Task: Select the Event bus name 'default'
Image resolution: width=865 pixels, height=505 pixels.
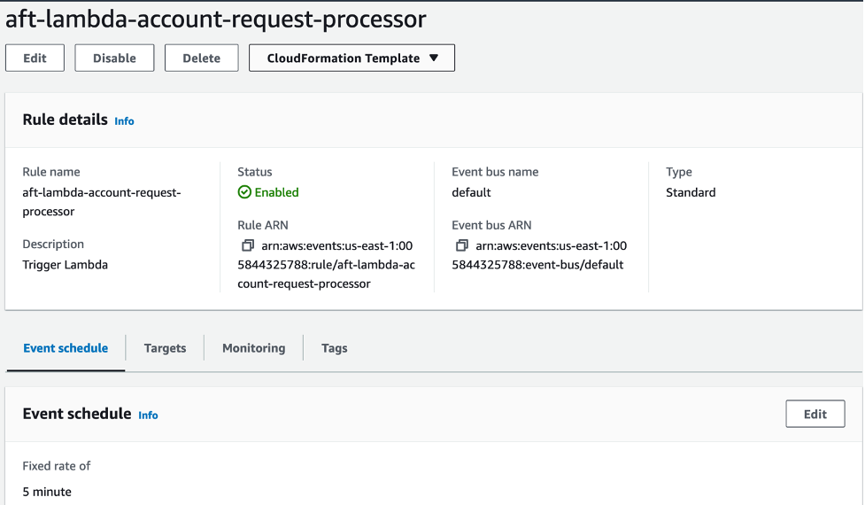Action: click(471, 192)
